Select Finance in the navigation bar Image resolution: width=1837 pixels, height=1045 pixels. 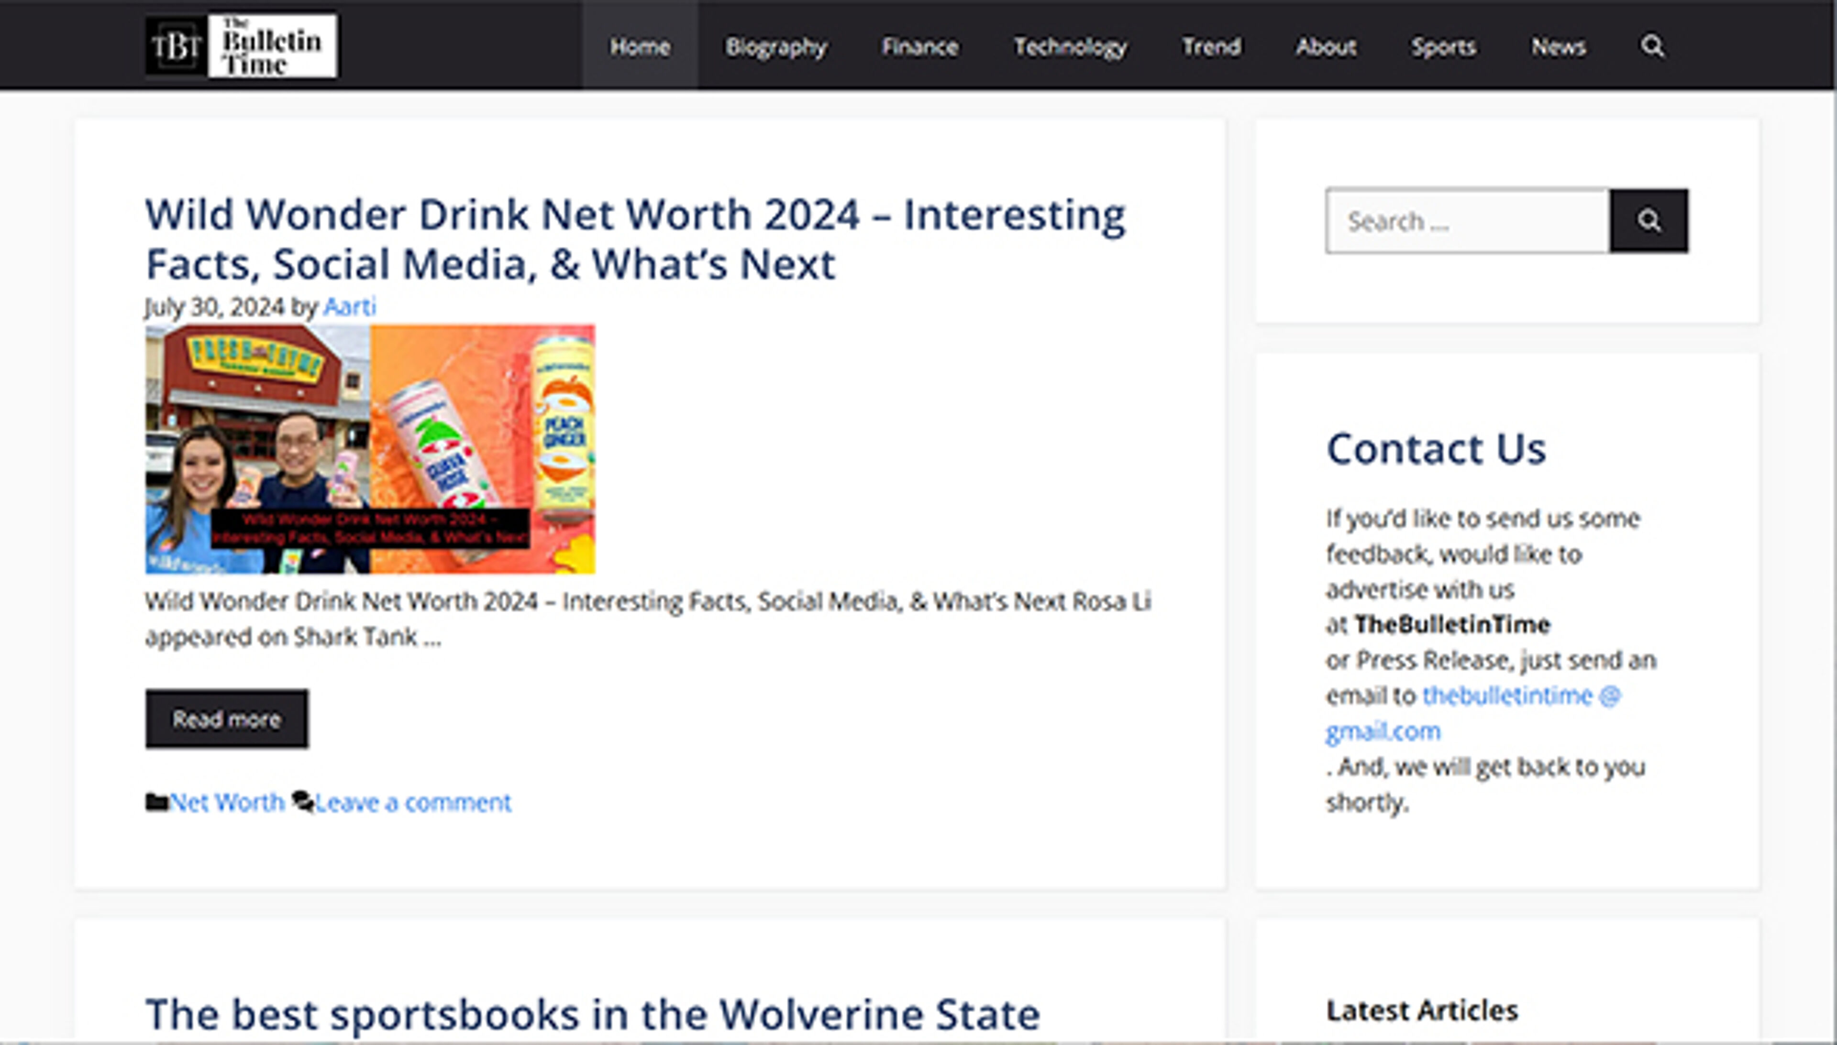pos(920,47)
